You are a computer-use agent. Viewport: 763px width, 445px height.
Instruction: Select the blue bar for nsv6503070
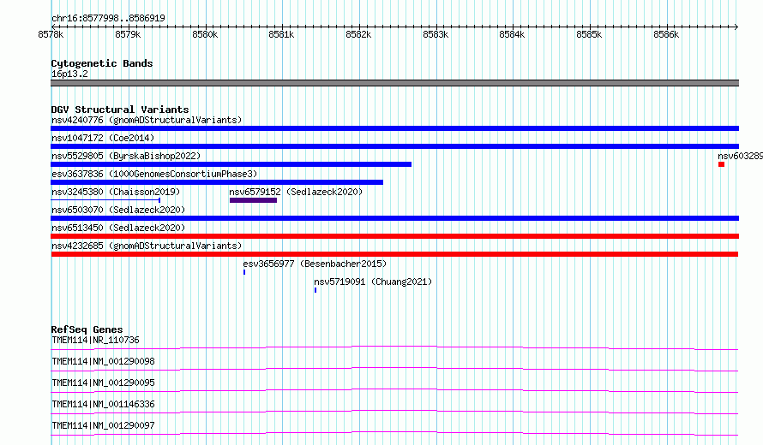pyautogui.click(x=394, y=218)
